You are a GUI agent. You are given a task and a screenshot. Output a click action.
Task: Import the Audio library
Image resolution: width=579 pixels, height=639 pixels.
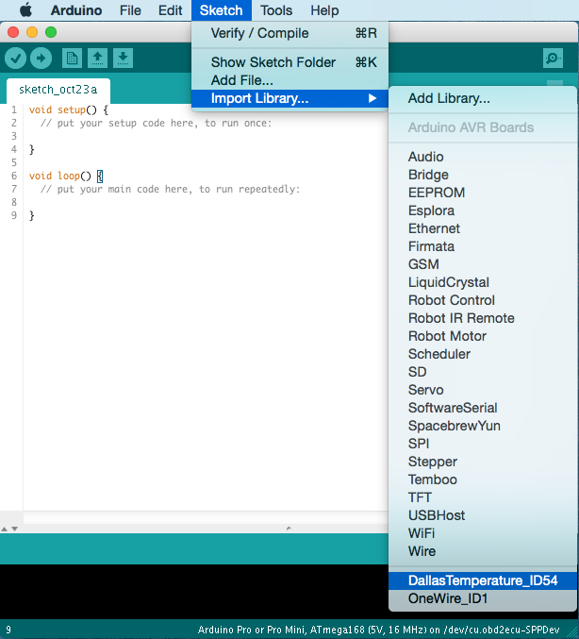tap(483, 157)
